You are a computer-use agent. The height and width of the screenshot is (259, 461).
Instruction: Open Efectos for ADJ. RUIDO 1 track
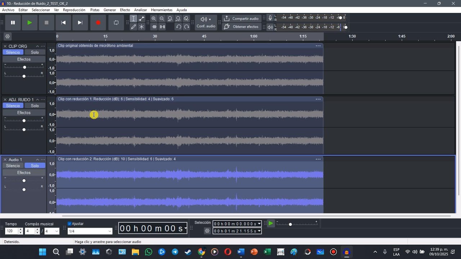tap(24, 113)
